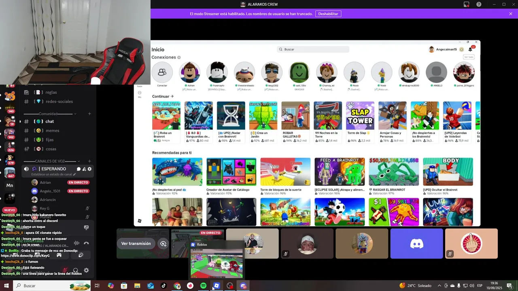Open Task View in taskbar
Viewport: 518px width, 291px height.
pos(97,286)
